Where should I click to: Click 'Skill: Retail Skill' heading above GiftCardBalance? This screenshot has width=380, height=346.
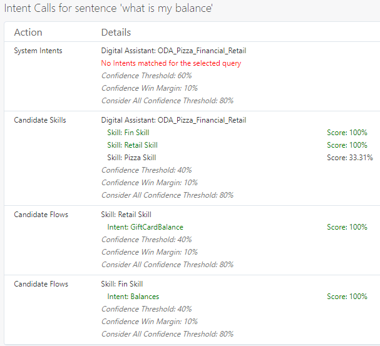pyautogui.click(x=126, y=215)
